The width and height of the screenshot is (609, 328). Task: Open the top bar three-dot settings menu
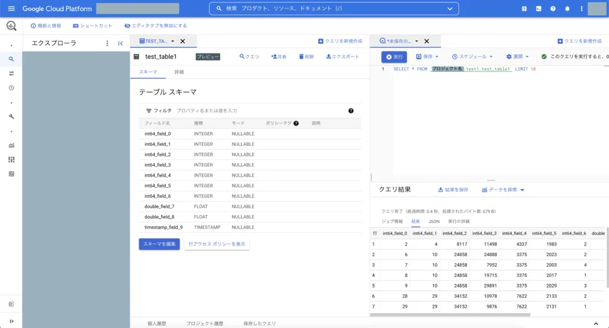pyautogui.click(x=582, y=8)
